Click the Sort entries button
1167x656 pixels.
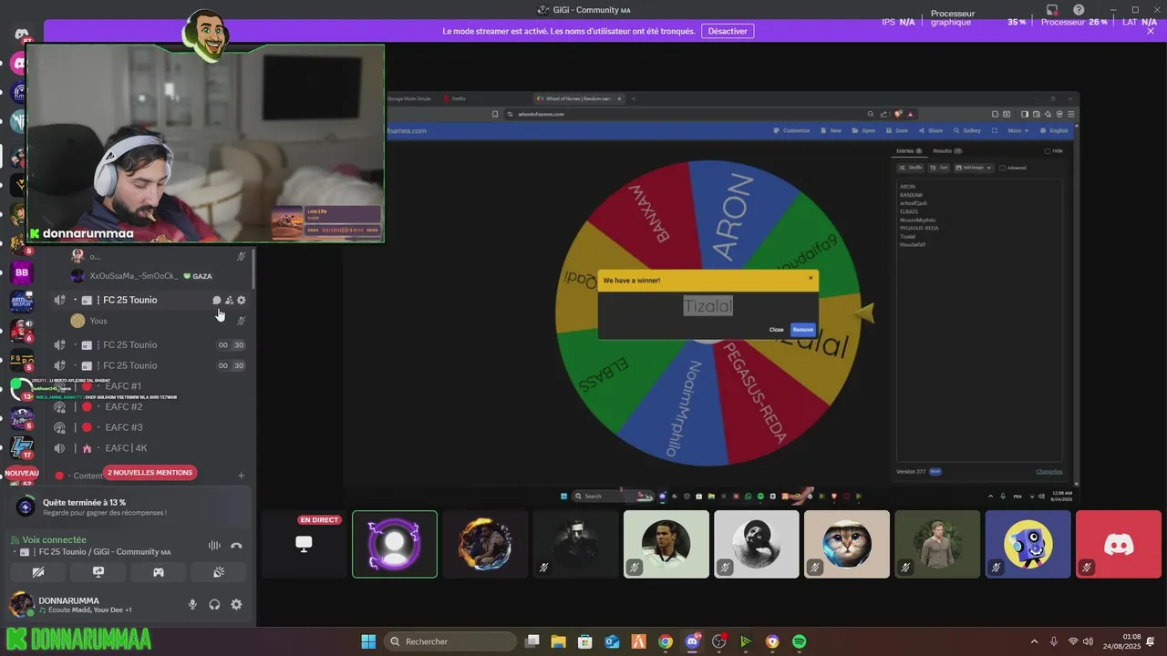coord(940,168)
